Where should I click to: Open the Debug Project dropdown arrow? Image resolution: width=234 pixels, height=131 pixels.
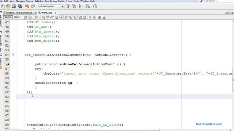(91, 7)
